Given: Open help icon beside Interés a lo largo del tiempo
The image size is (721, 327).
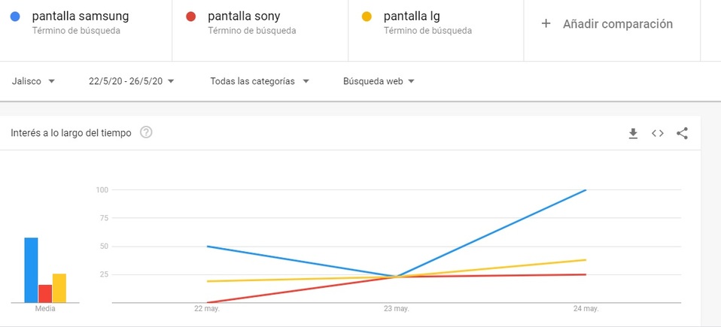Looking at the screenshot, I should pyautogui.click(x=146, y=133).
